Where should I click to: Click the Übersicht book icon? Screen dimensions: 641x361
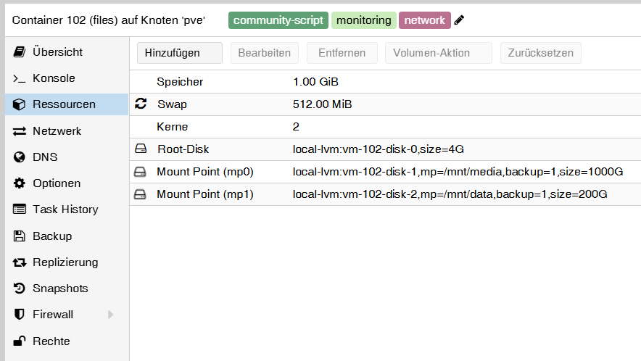tap(20, 52)
